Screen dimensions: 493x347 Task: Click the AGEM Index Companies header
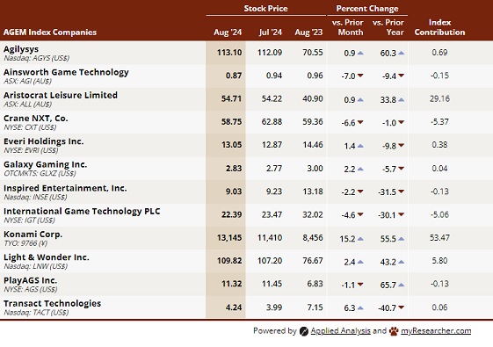[50, 33]
